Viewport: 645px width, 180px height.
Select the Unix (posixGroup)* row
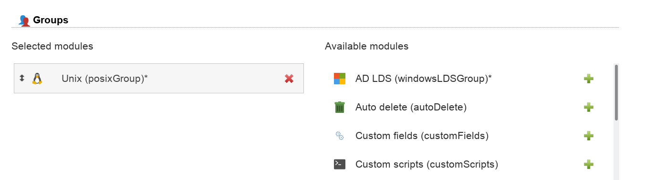[x=159, y=79]
